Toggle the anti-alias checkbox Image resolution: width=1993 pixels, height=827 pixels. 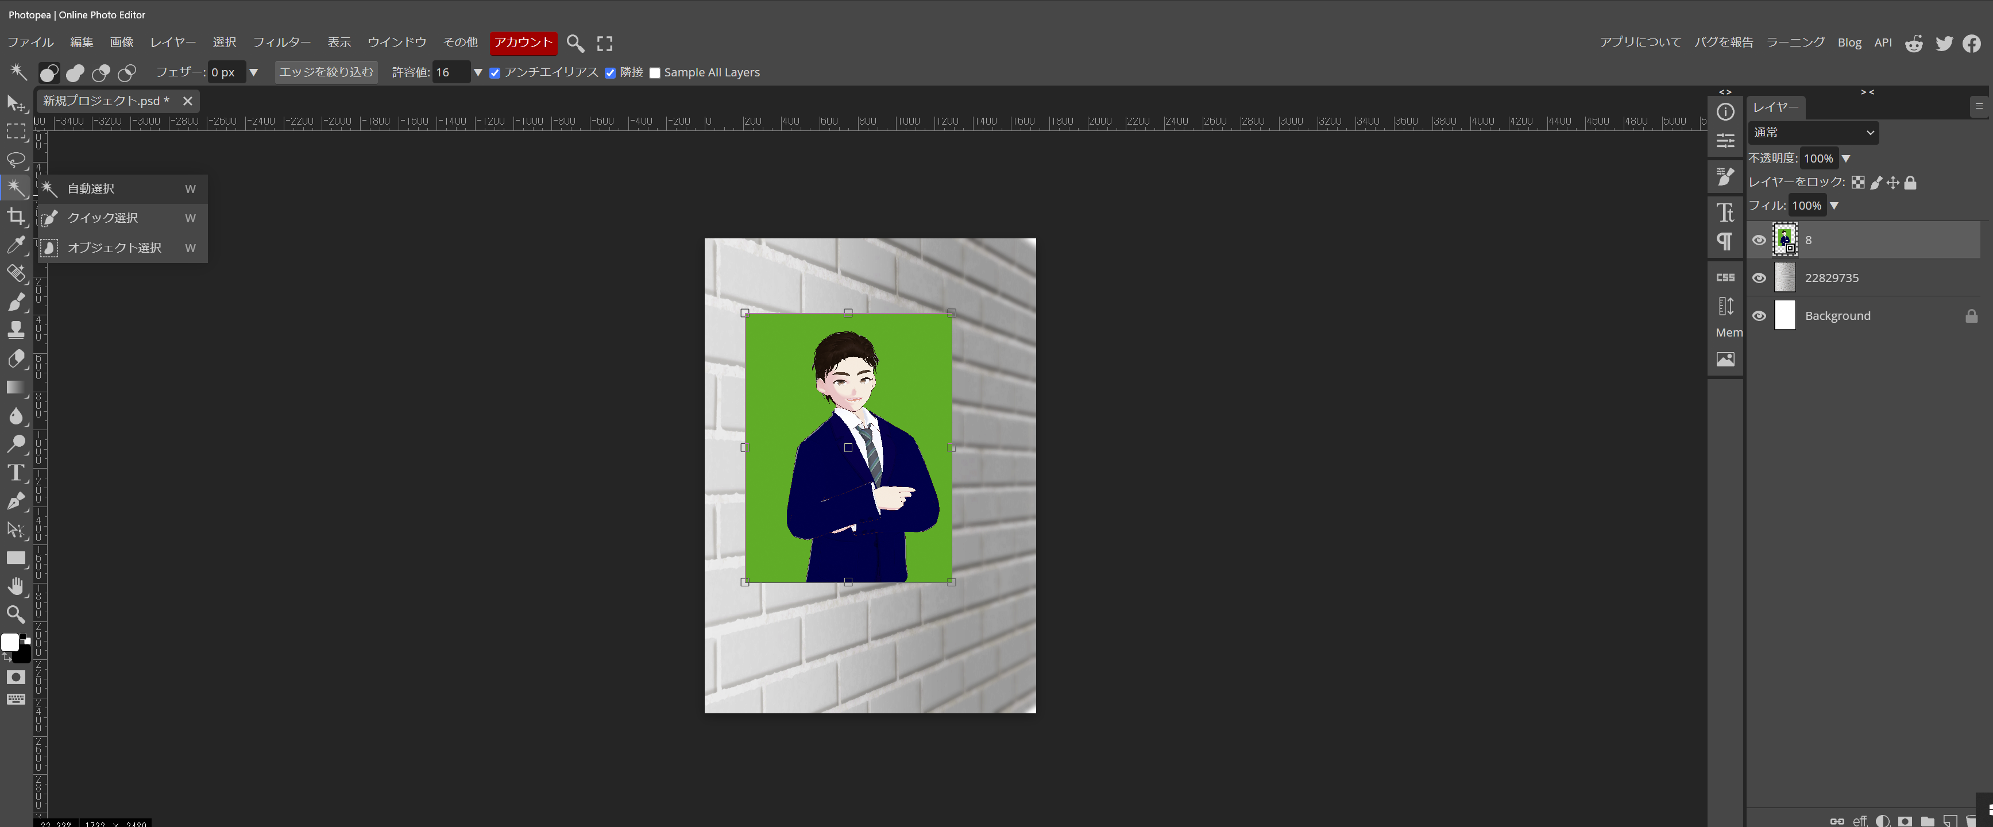[495, 73]
